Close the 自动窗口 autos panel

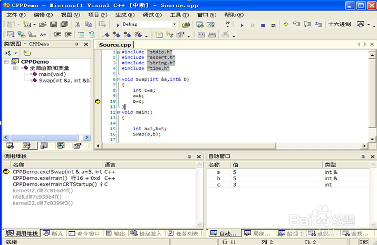click(372, 156)
